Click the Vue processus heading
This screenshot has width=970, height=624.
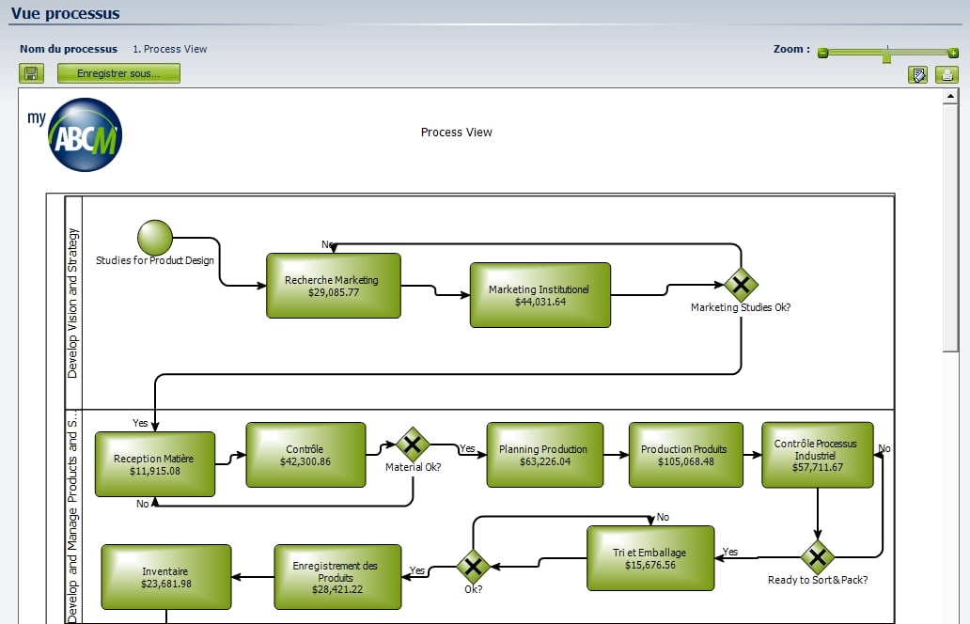pyautogui.click(x=66, y=13)
